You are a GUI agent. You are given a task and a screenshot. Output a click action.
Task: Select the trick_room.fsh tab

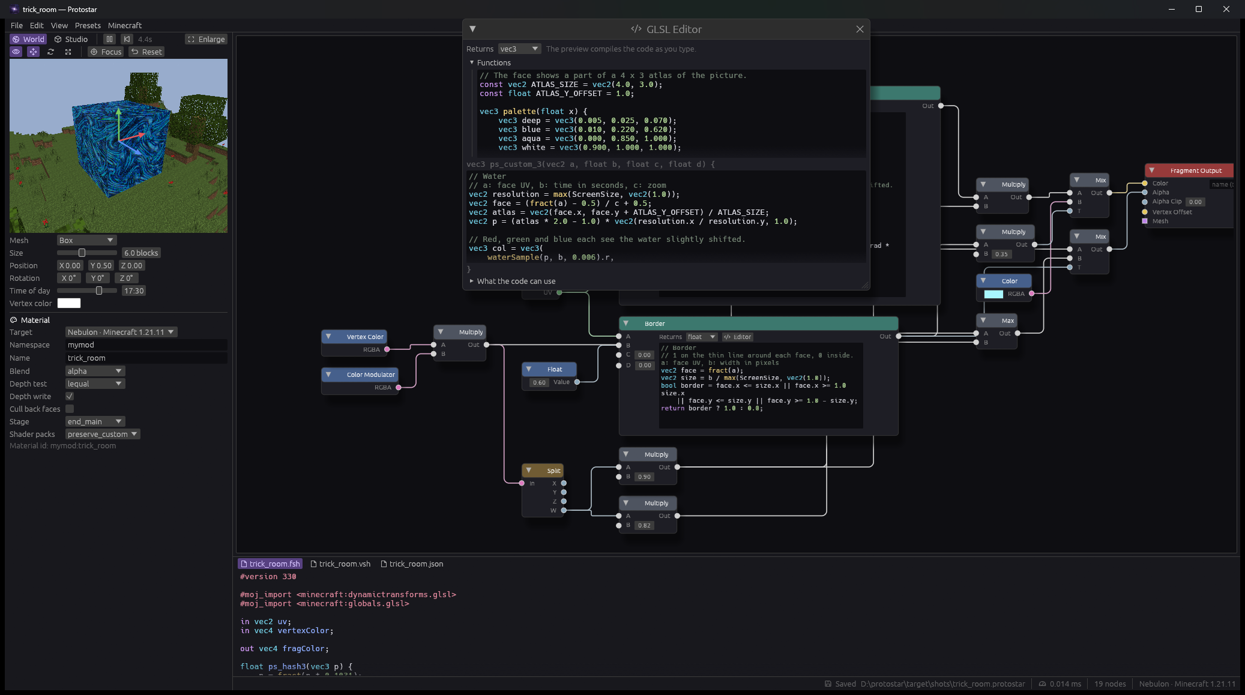[270, 564]
